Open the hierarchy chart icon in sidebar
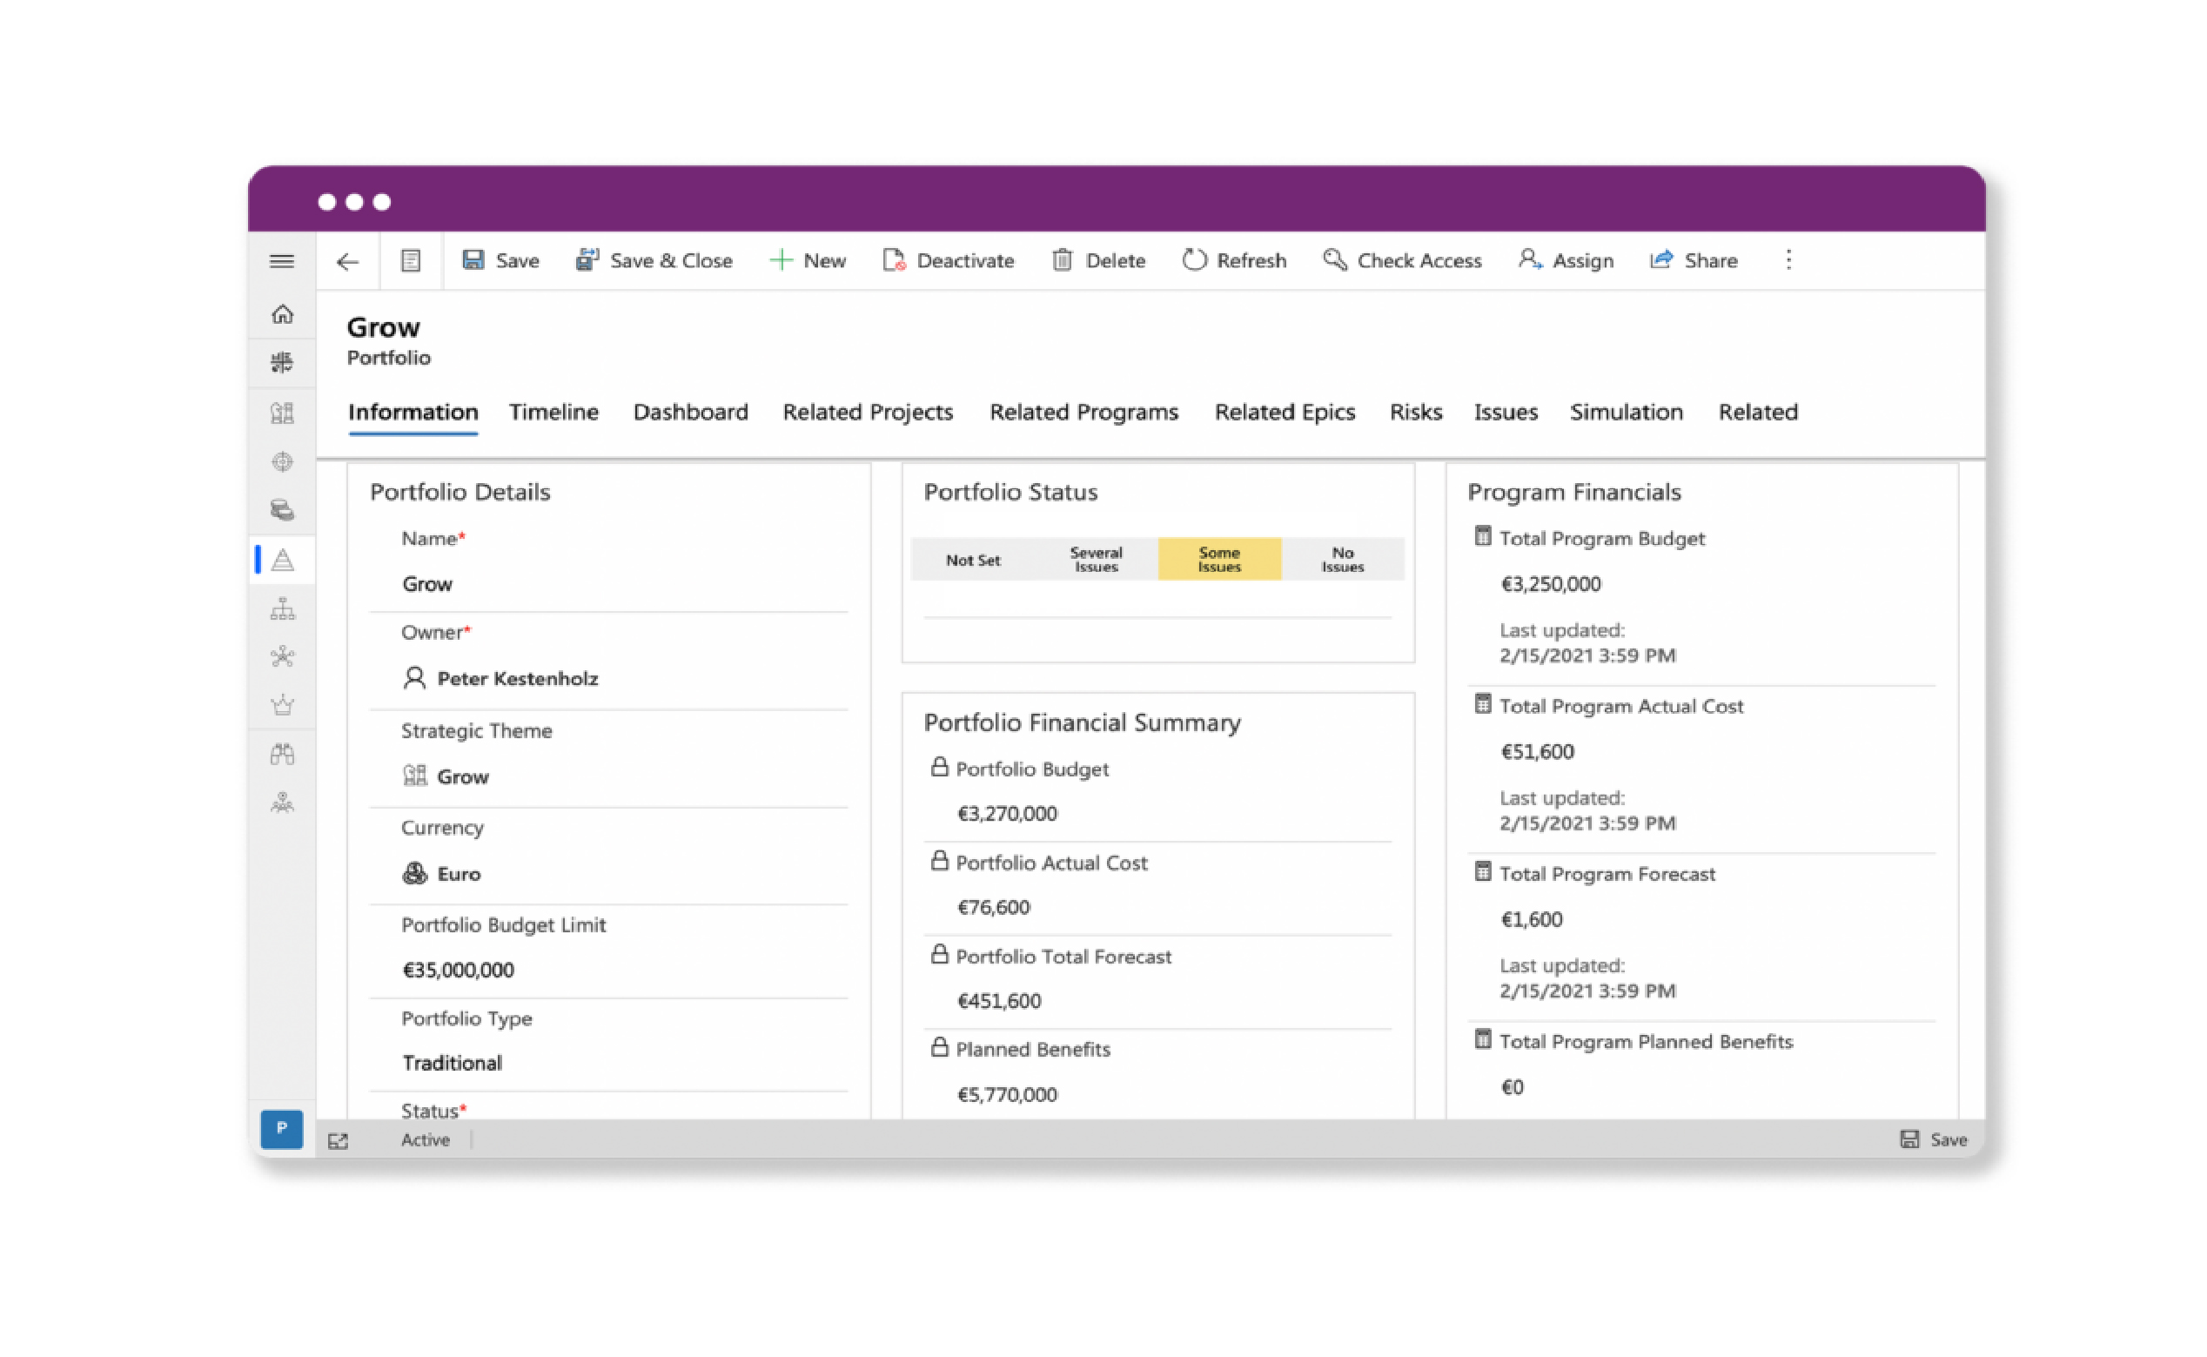The width and height of the screenshot is (2207, 1357). coord(283,609)
